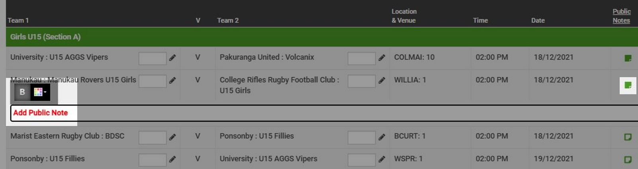
Task: Open note icon for WSPR: 1 match
Action: (x=628, y=160)
